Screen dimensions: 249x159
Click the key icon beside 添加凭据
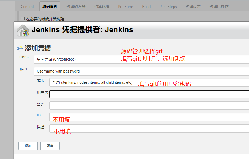coord(20,48)
